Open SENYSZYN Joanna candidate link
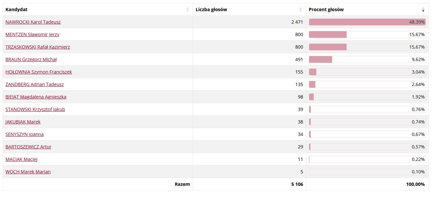The height and width of the screenshot is (199, 439). tap(25, 134)
